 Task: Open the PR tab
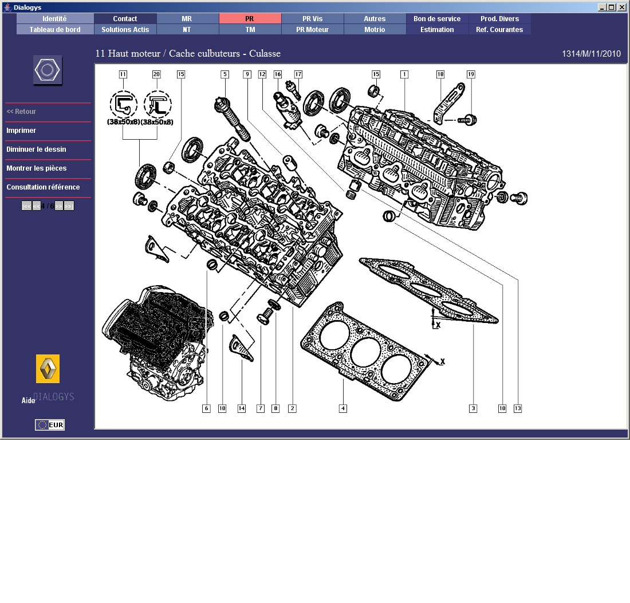[250, 19]
